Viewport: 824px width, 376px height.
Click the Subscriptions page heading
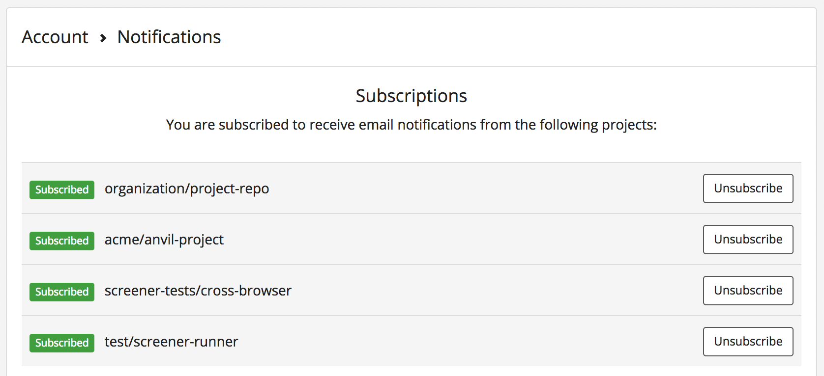411,96
